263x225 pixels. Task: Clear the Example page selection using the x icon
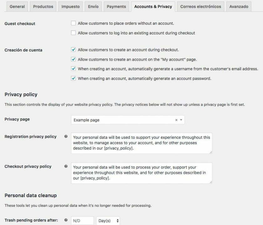[x=176, y=119]
